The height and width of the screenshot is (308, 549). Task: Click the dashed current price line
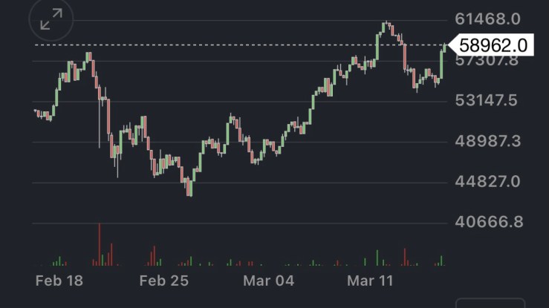pyautogui.click(x=223, y=45)
